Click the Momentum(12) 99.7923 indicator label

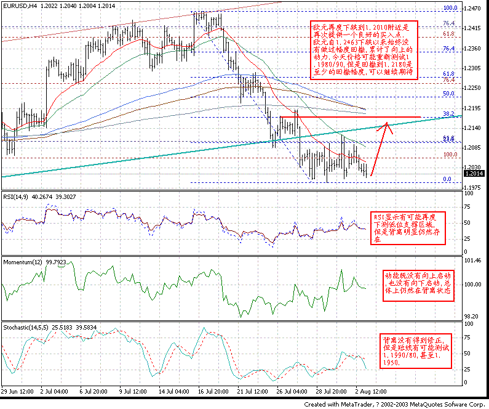tap(34, 262)
